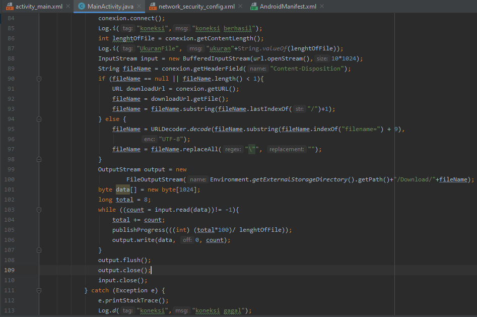Click the regex: parameter hint

pyautogui.click(x=233, y=149)
